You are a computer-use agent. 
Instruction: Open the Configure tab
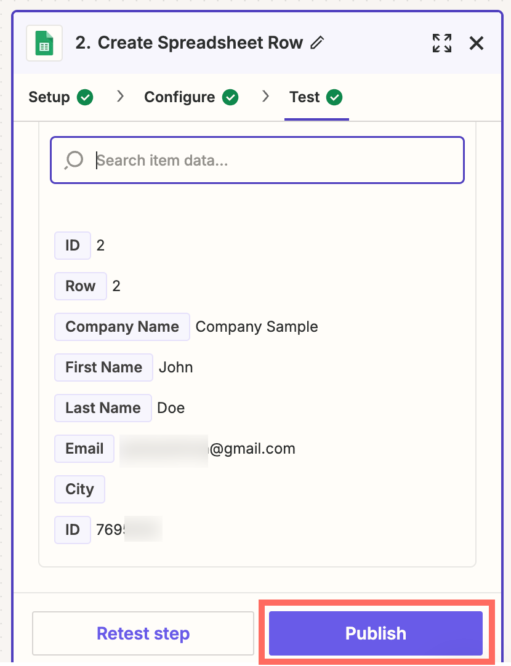[179, 97]
